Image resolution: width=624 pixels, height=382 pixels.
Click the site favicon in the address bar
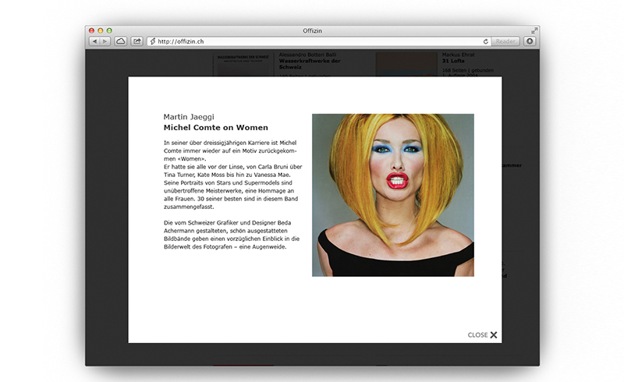[152, 41]
